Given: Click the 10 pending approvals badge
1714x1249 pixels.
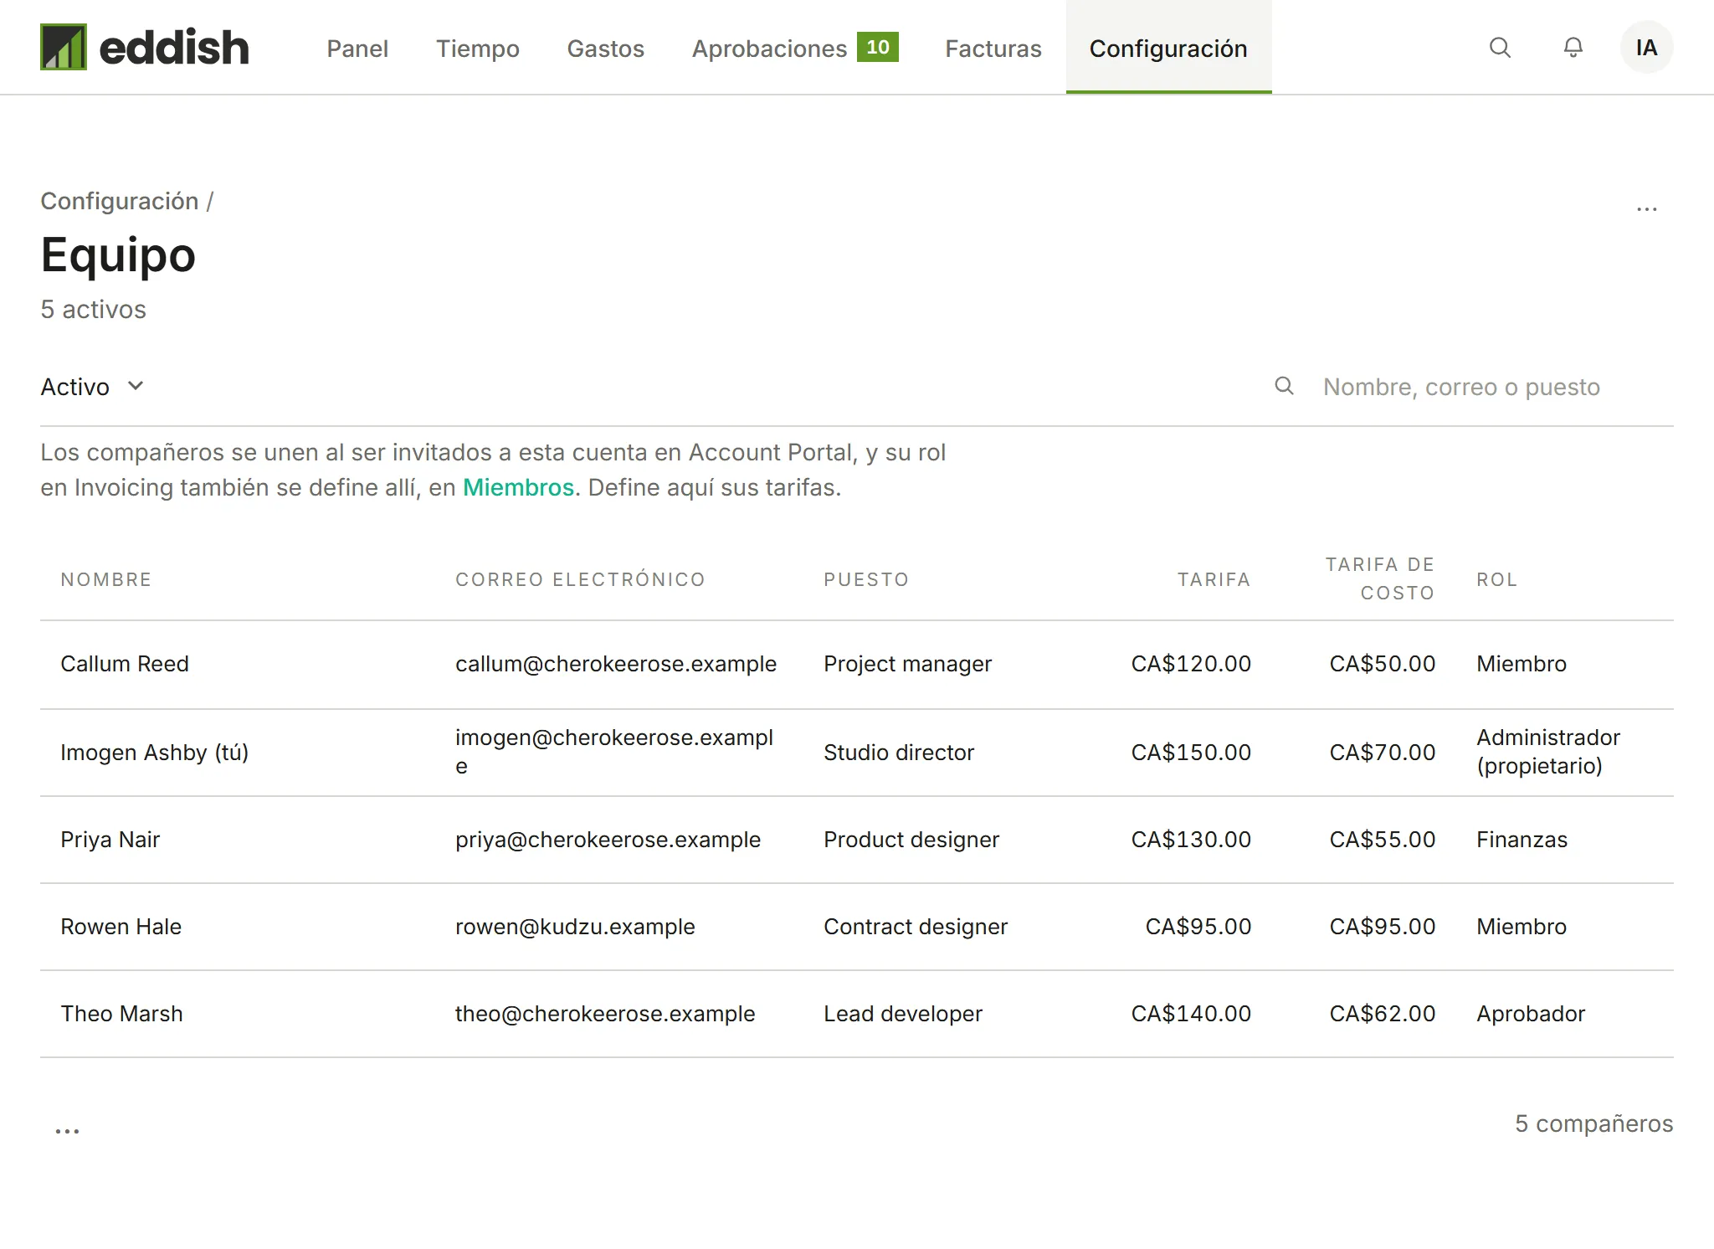Looking at the screenshot, I should [877, 47].
